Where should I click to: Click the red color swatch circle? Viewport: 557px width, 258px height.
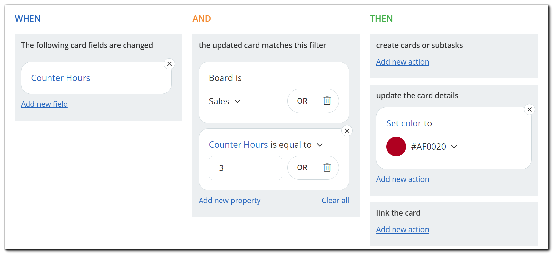pos(396,147)
